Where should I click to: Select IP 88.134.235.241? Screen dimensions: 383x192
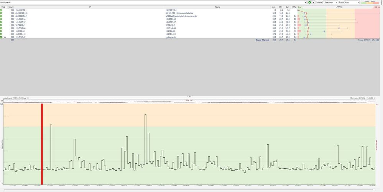point(21,16)
